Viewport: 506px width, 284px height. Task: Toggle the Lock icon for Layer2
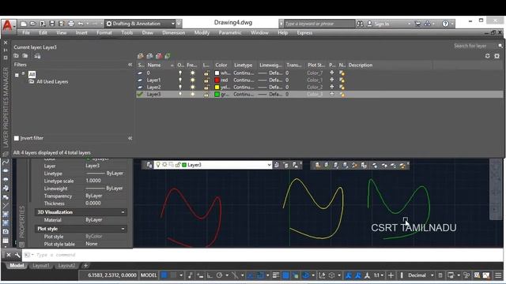tap(206, 88)
